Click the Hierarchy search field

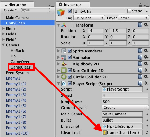pyautogui.click(x=35, y=10)
